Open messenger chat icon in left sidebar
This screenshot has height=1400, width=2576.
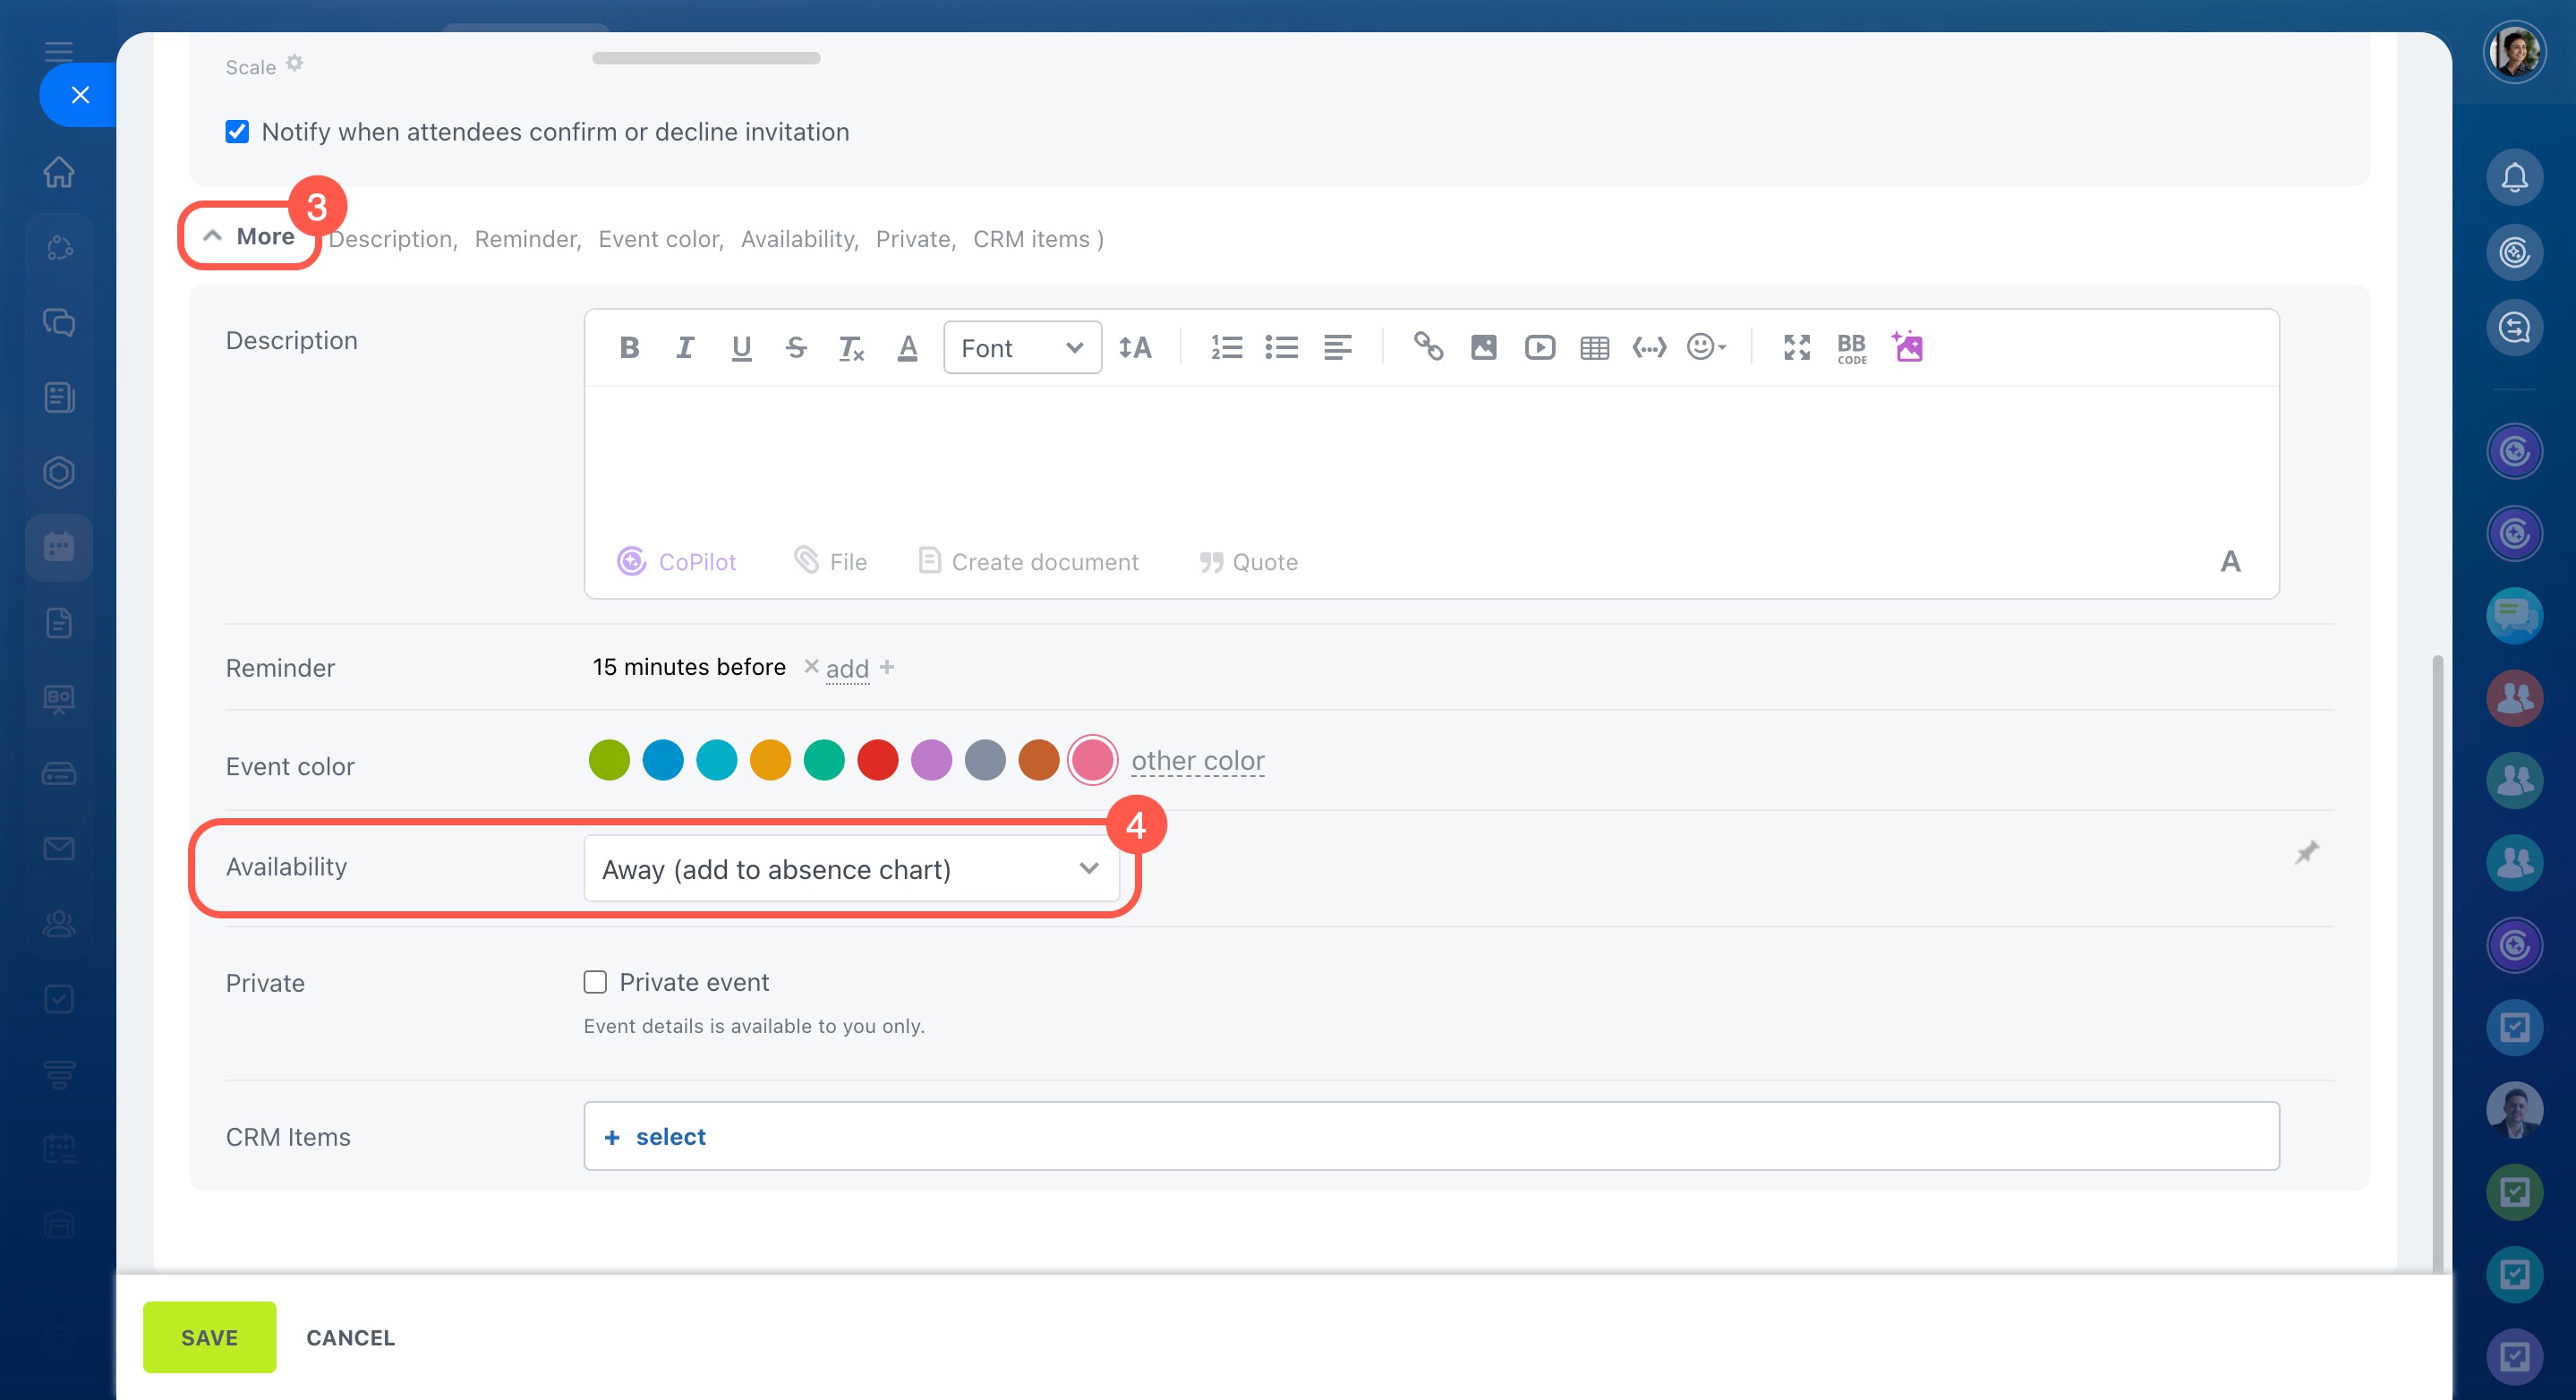pyautogui.click(x=59, y=322)
